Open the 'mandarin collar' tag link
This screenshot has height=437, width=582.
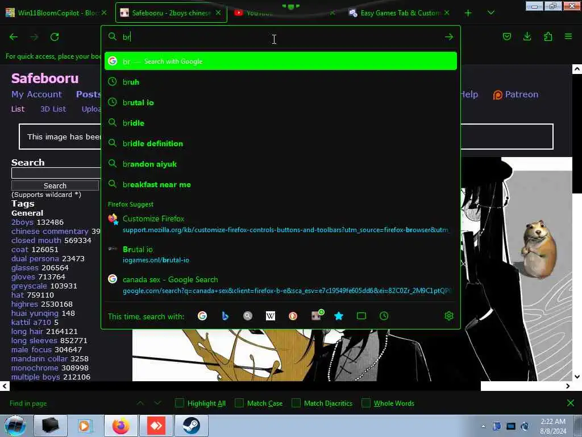point(39,358)
